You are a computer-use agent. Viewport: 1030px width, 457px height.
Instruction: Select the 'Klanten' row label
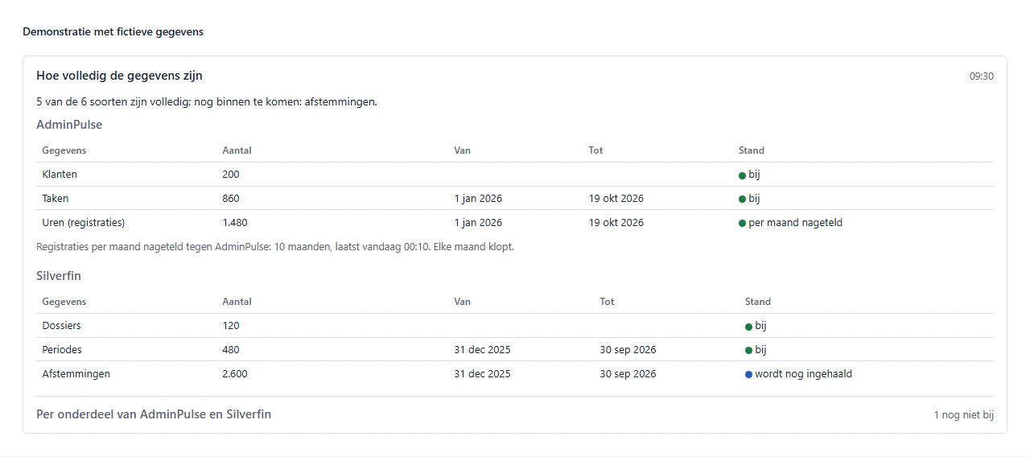coord(60,174)
